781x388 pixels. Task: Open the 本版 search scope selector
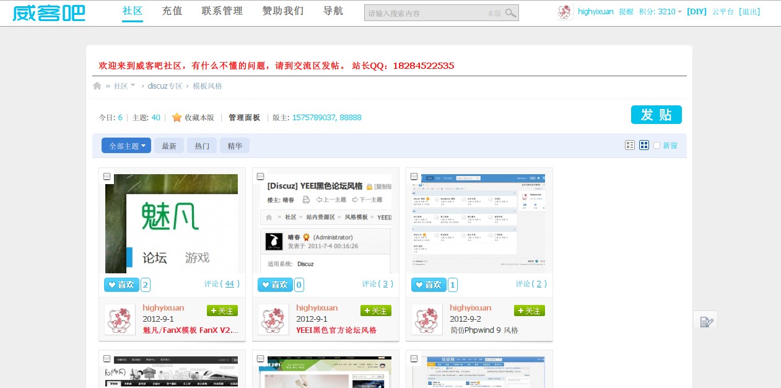pos(494,13)
